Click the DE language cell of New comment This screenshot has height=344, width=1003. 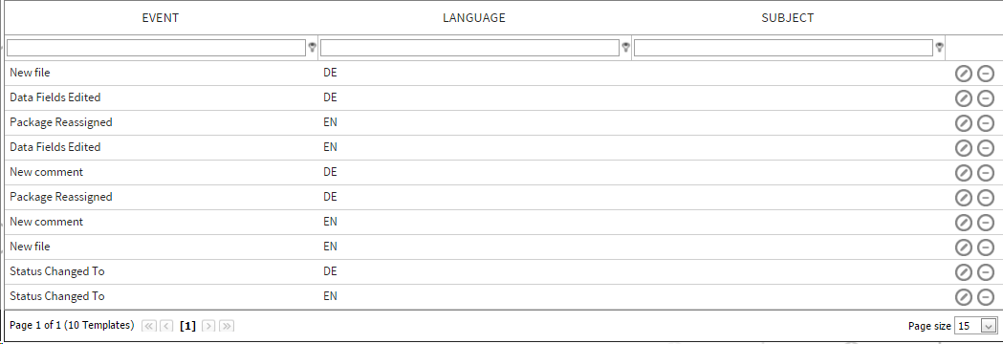(x=330, y=172)
